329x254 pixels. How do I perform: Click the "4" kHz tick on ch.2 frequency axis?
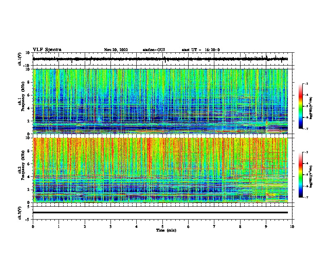click(x=29, y=177)
